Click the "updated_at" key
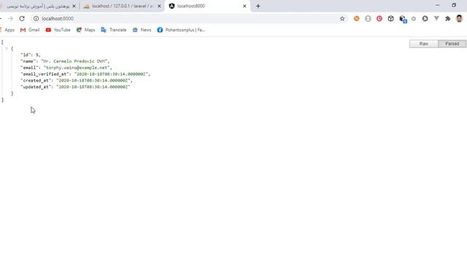The width and height of the screenshot is (467, 262). (36, 87)
